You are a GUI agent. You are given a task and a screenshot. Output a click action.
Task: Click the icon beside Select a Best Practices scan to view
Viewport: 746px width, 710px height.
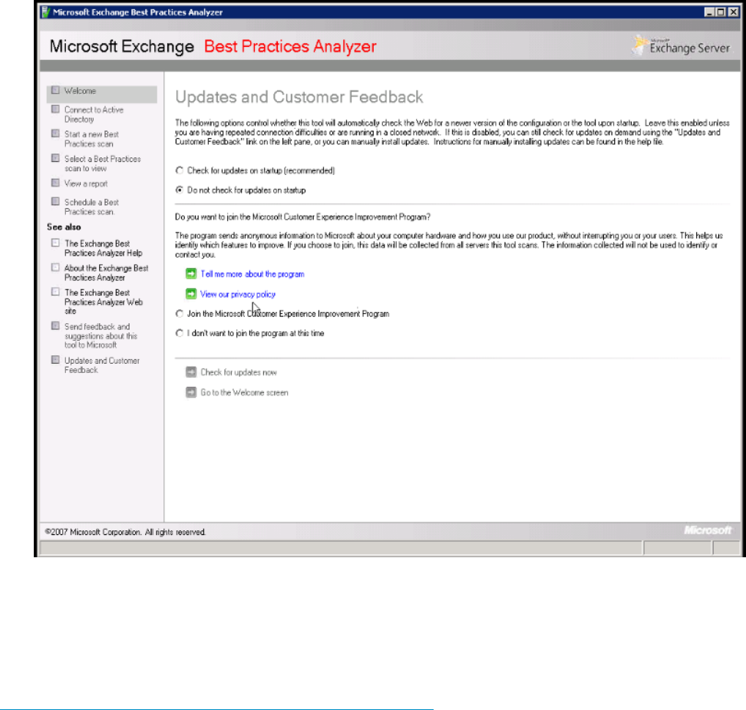click(56, 158)
